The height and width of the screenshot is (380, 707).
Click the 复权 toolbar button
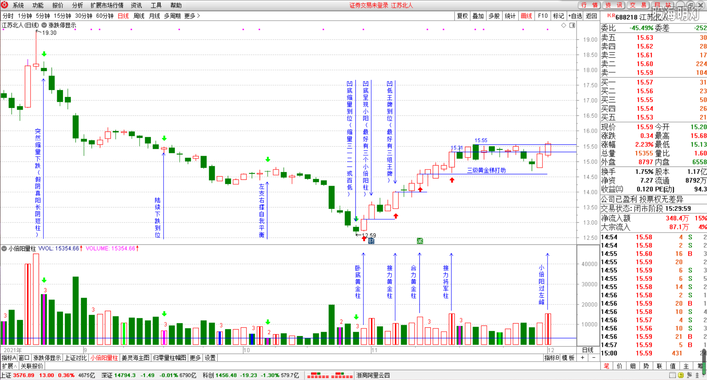[462, 16]
